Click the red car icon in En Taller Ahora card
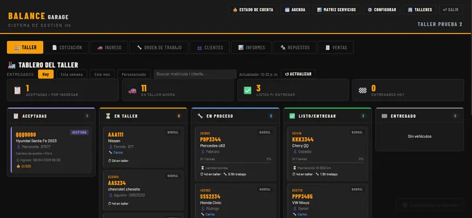 (x=132, y=90)
